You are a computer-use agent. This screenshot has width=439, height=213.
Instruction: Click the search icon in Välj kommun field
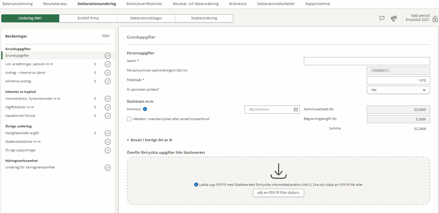[296, 110]
